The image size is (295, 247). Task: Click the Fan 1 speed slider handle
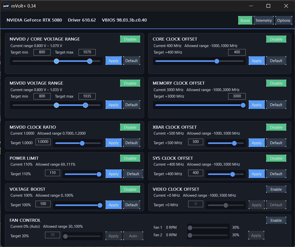(x=190, y=228)
